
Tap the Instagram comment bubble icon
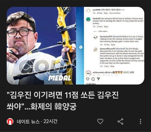pos(93,79)
